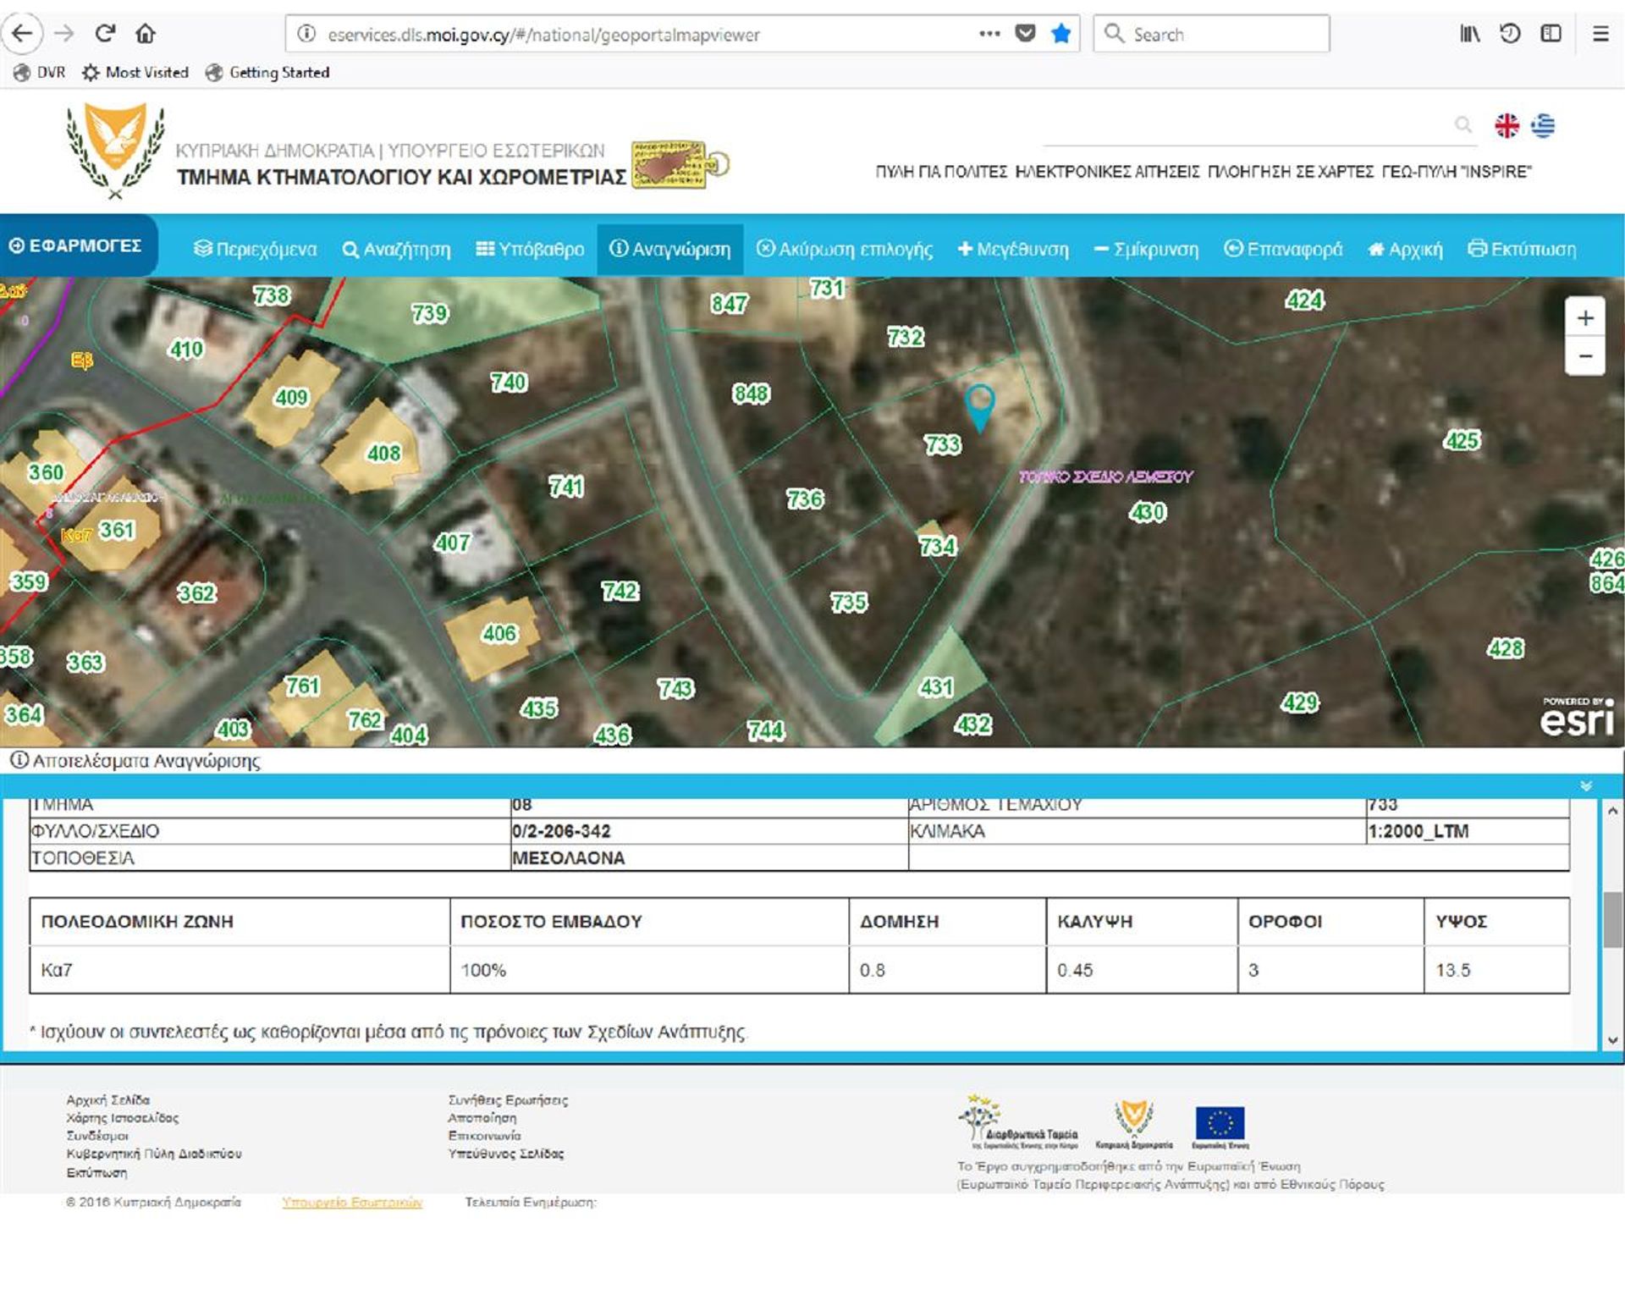1625x1300 pixels.
Task: Click Ακύρωση επιλογής to clear selection
Action: tap(844, 249)
